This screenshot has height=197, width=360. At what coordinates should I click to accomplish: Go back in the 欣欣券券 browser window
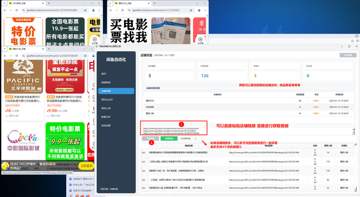pos(4,10)
